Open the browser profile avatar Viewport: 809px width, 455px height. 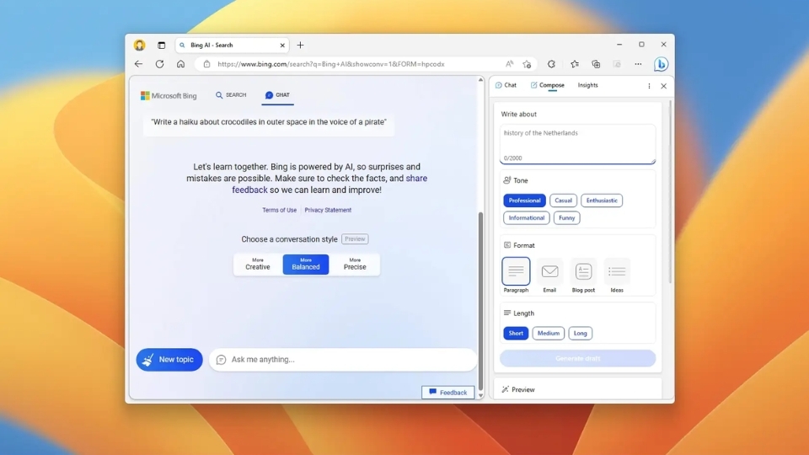(x=139, y=45)
